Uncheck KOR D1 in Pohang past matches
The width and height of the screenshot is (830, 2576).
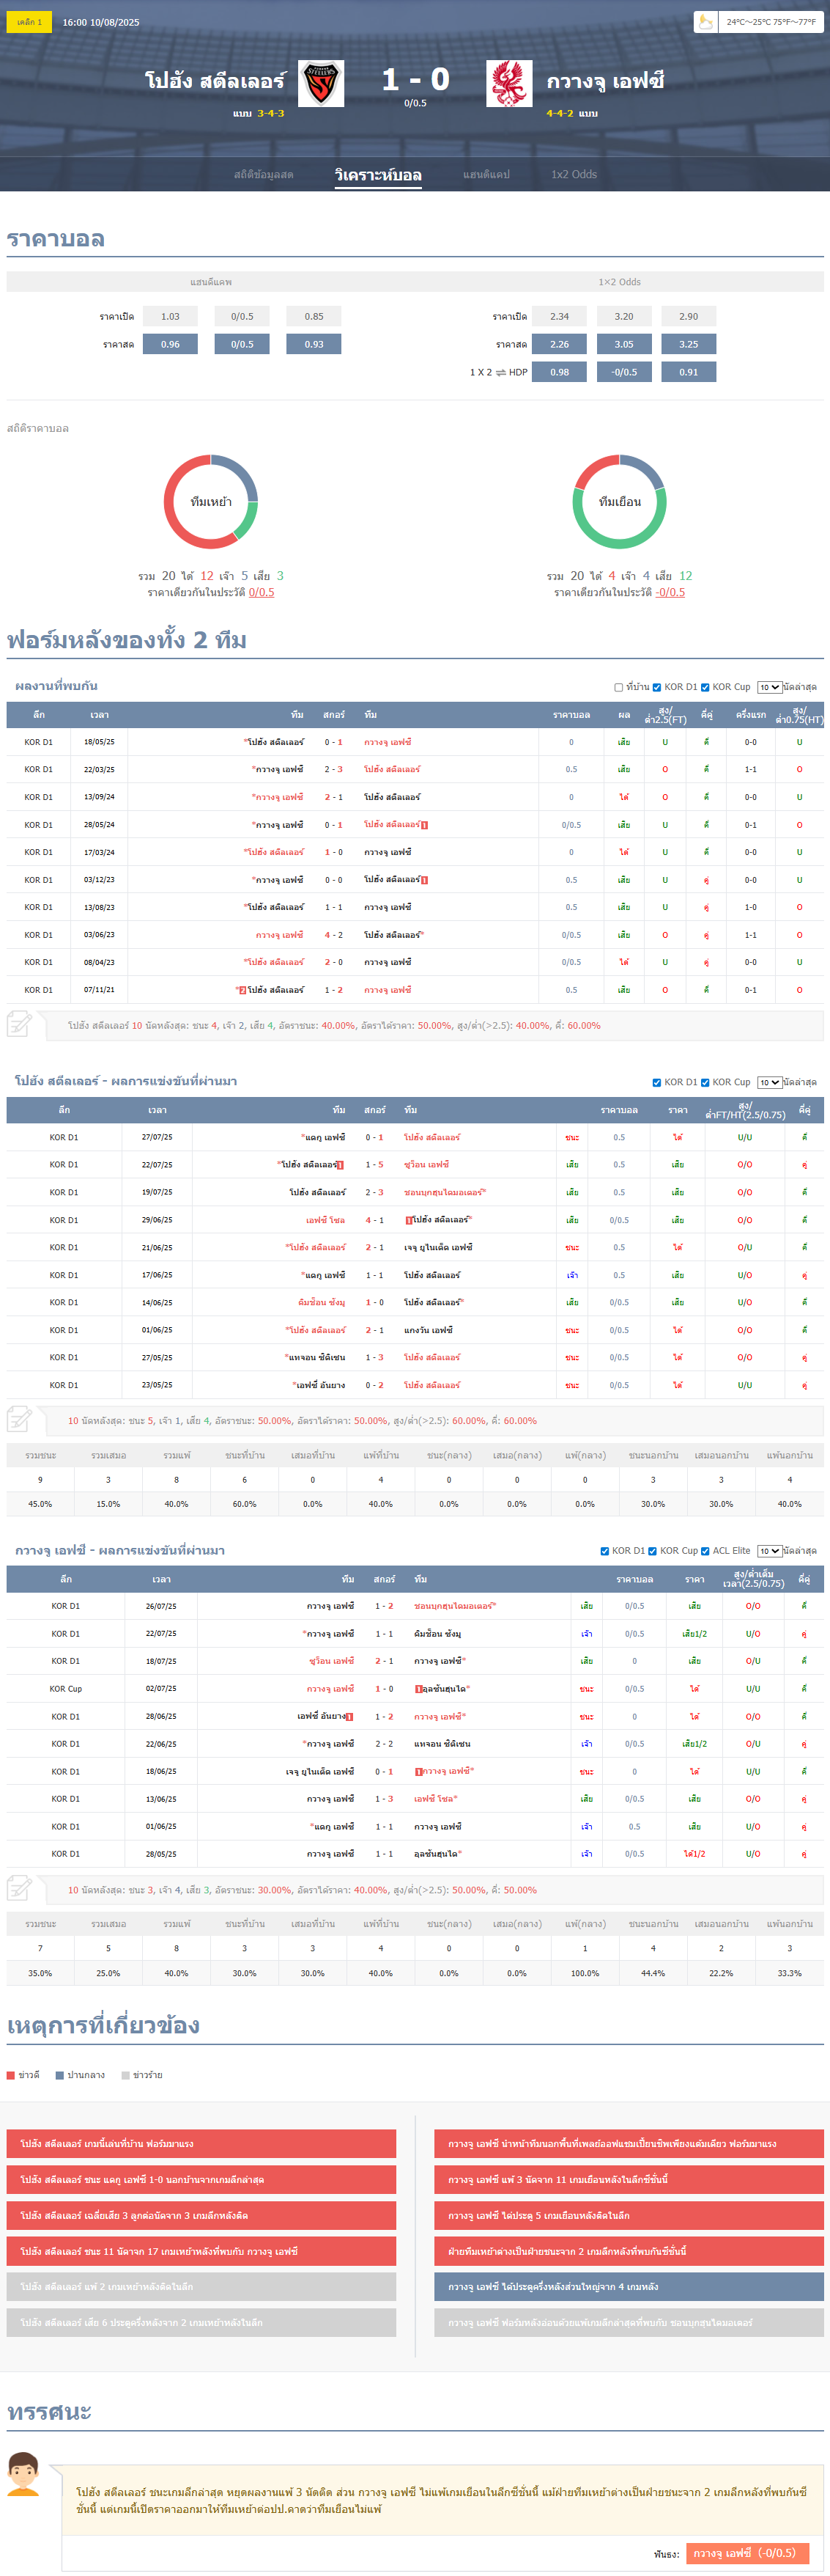click(x=656, y=1082)
